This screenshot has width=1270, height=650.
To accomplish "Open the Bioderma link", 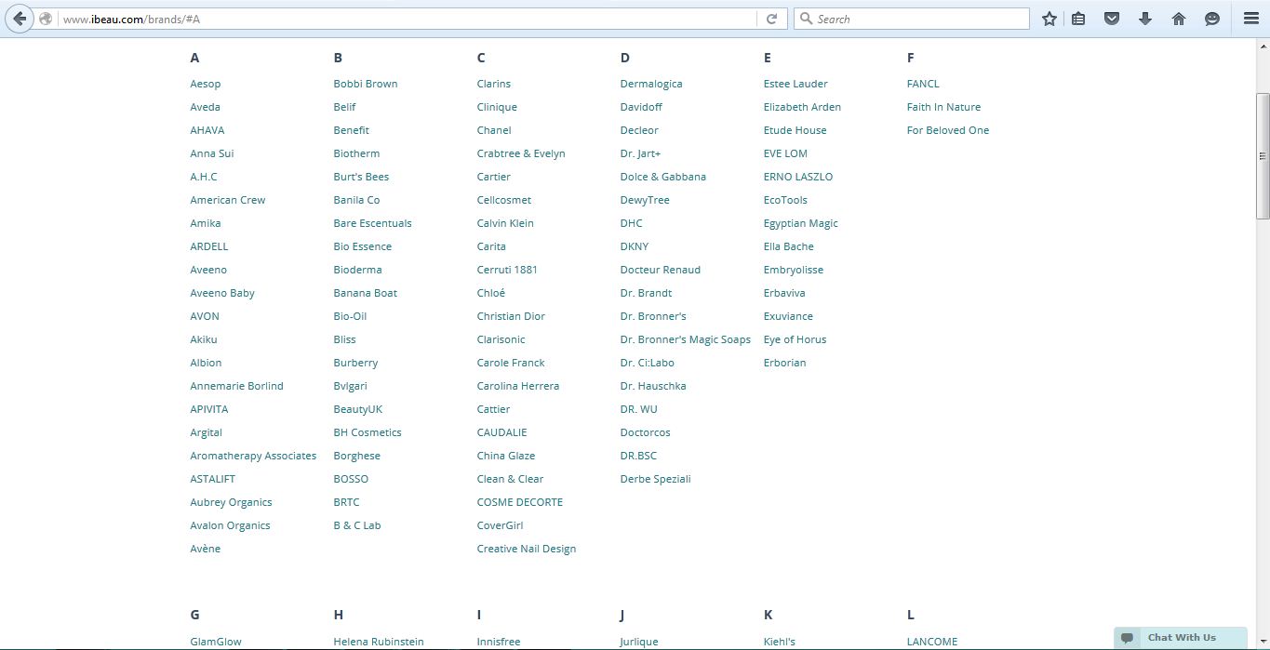I will click(x=358, y=270).
